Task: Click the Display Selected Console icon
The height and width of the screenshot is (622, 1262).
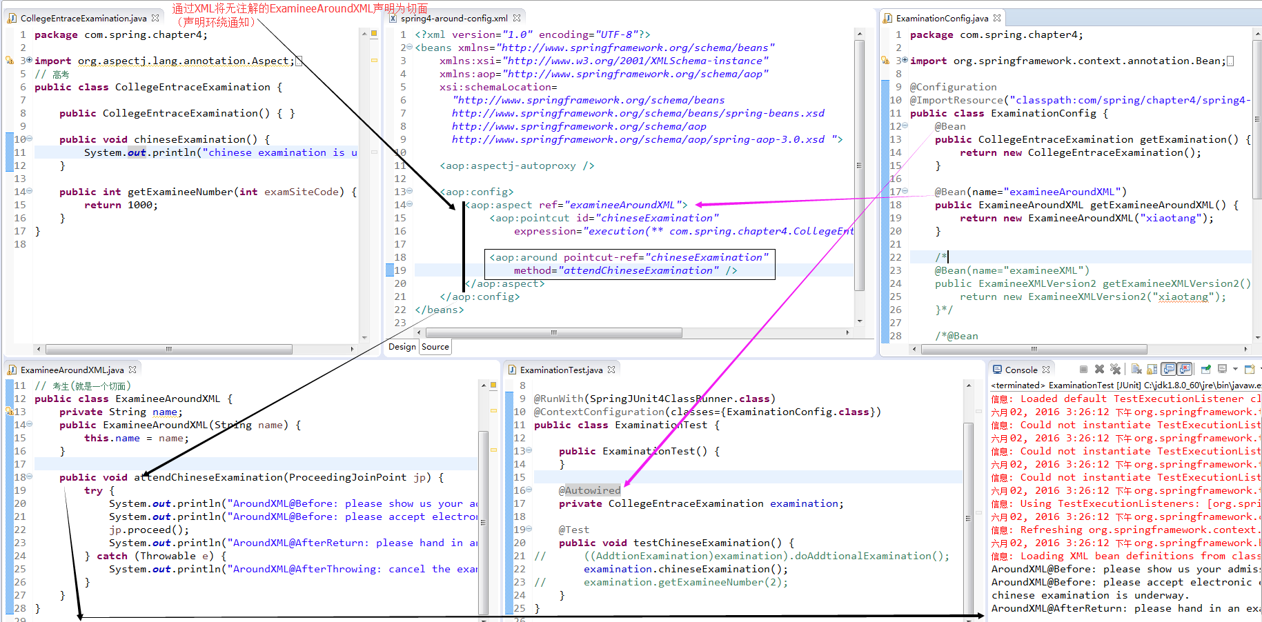Action: (x=1222, y=370)
